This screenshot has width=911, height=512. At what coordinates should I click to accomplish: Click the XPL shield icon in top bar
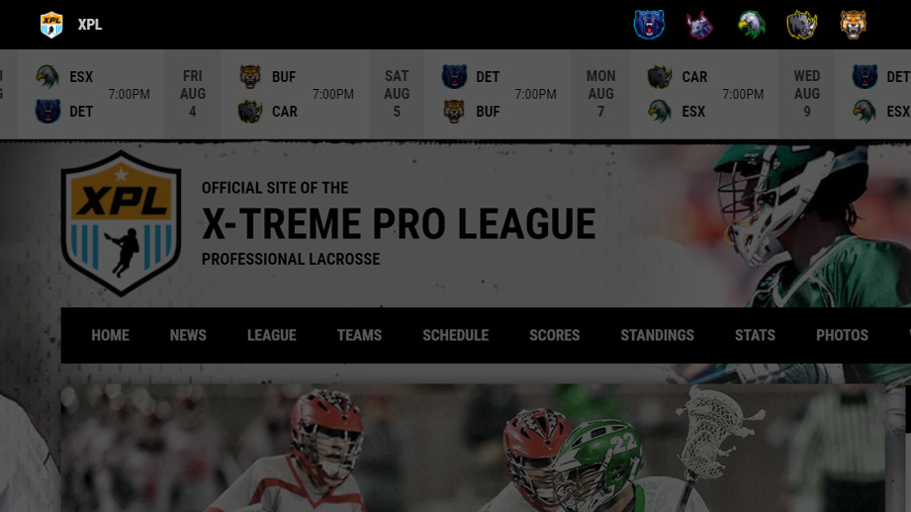click(x=51, y=25)
